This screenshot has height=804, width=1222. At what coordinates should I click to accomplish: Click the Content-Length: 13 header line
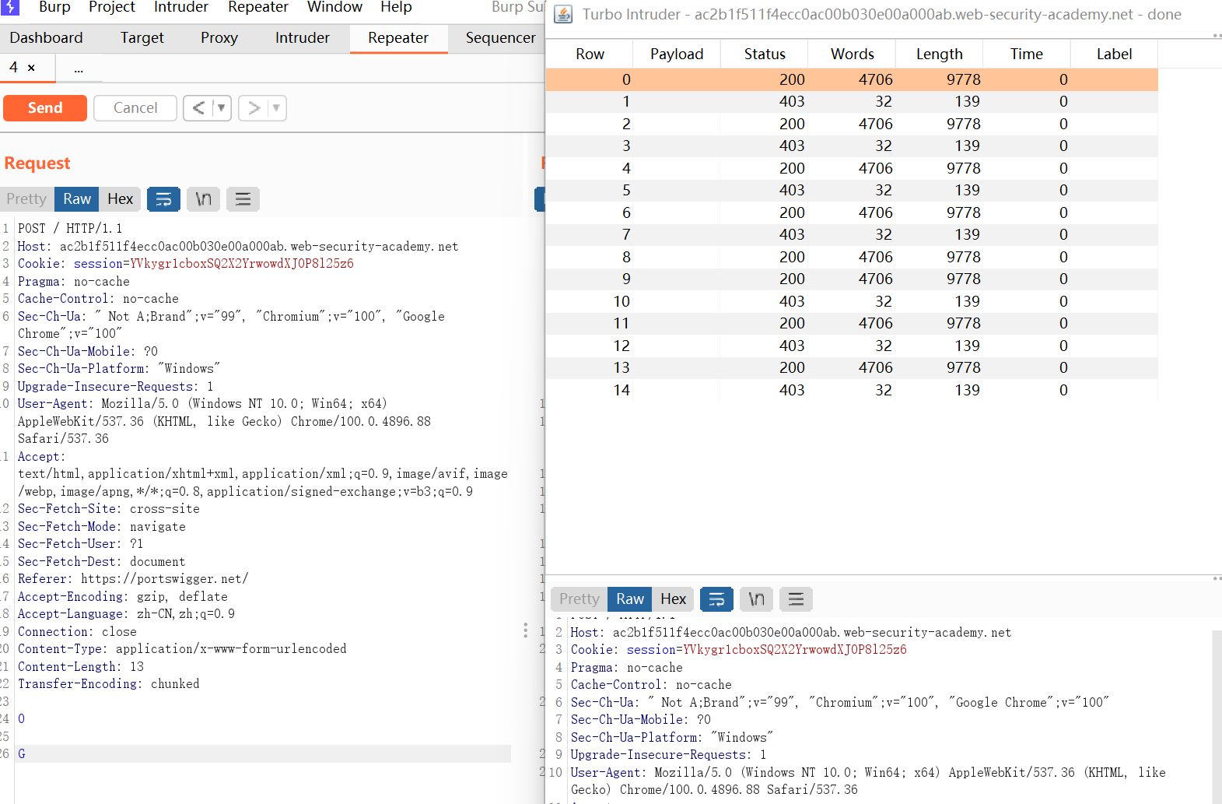pos(81,667)
